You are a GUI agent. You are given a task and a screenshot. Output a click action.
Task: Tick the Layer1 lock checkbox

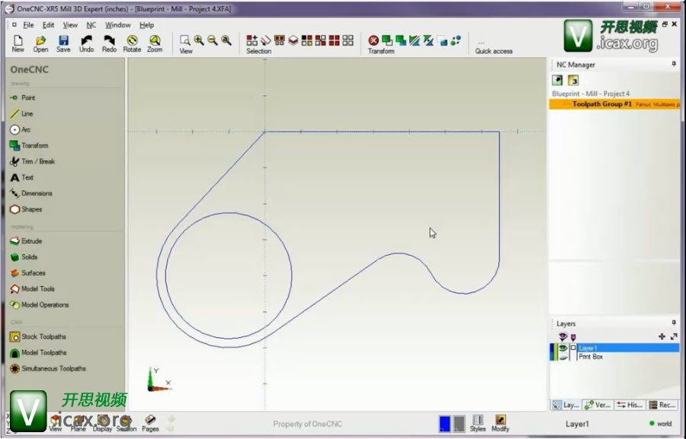pos(573,348)
